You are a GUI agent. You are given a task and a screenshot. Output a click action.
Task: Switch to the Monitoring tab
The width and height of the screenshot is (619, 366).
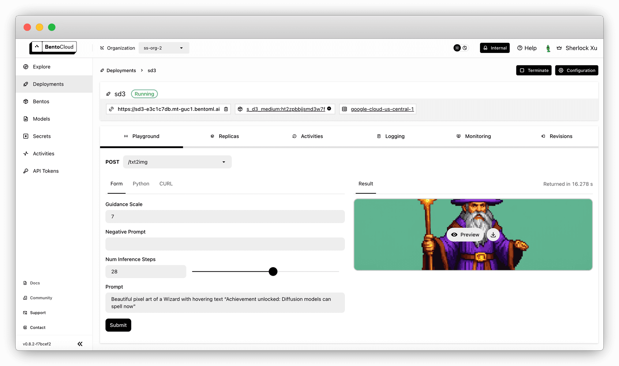point(477,136)
